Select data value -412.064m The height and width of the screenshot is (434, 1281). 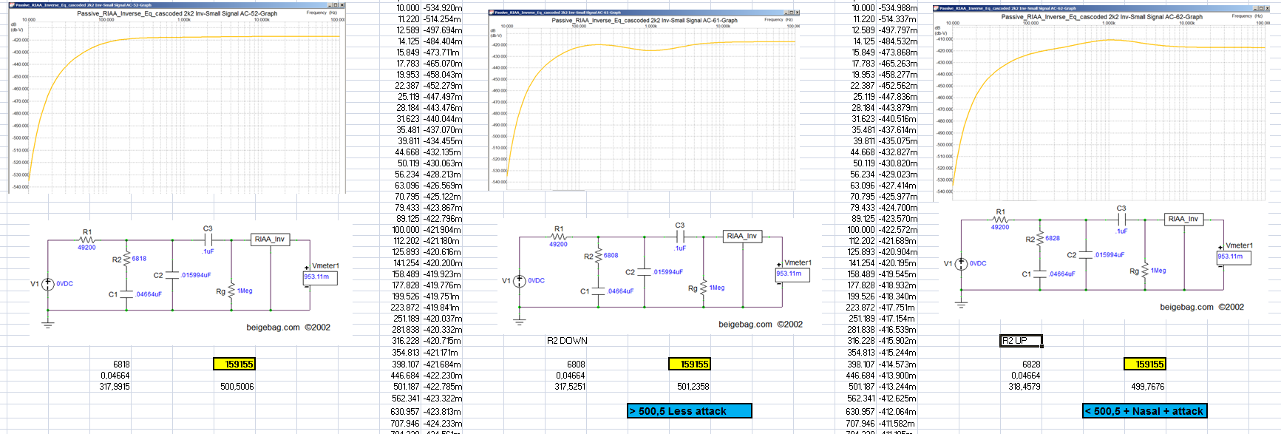897,412
